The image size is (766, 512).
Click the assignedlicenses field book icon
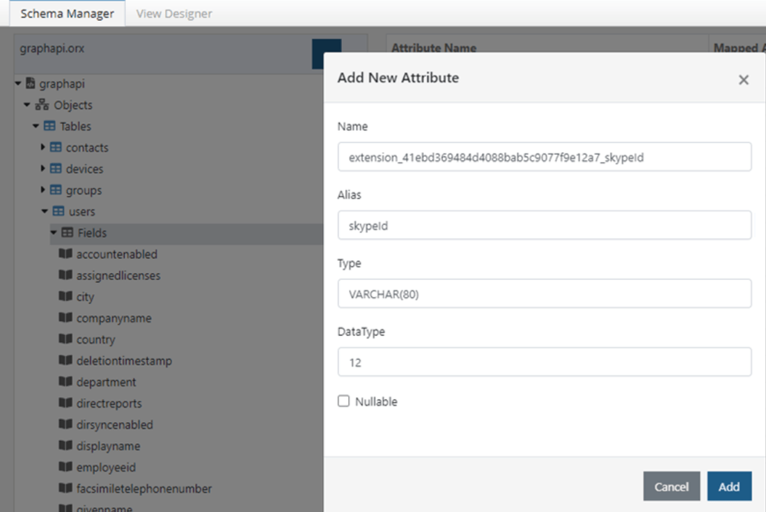coord(65,275)
